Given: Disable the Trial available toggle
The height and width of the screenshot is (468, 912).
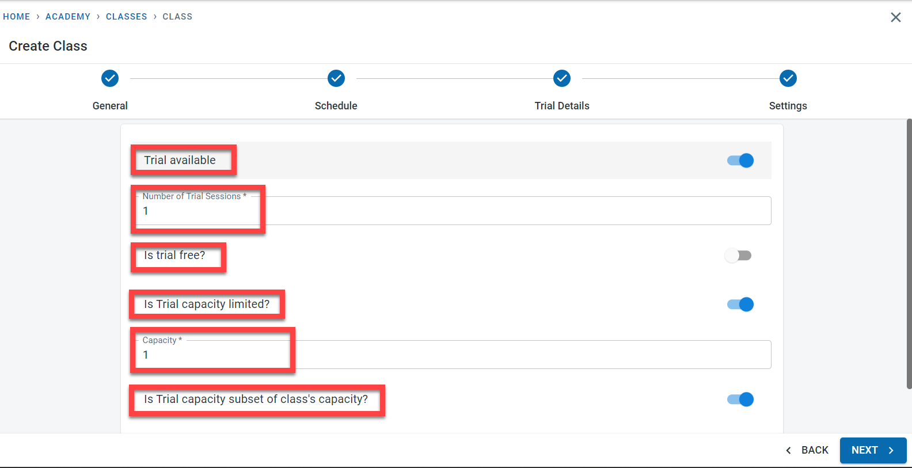Looking at the screenshot, I should coord(740,161).
